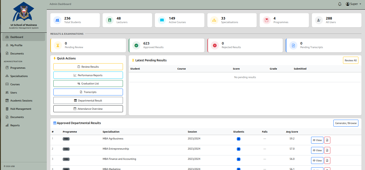
Task: Click the All Users person-check icon
Action: [x=319, y=20]
